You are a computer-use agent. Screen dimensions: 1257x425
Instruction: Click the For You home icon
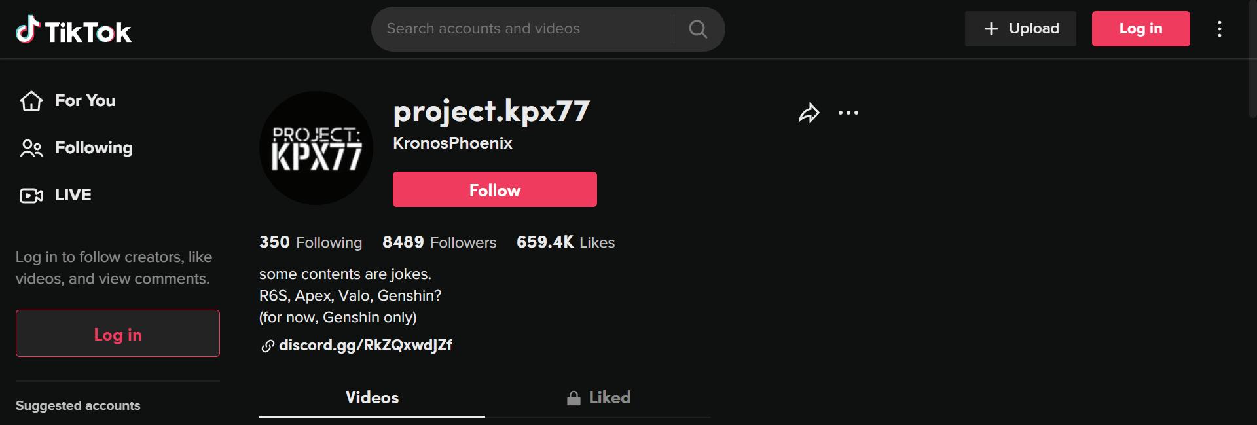[x=31, y=101]
